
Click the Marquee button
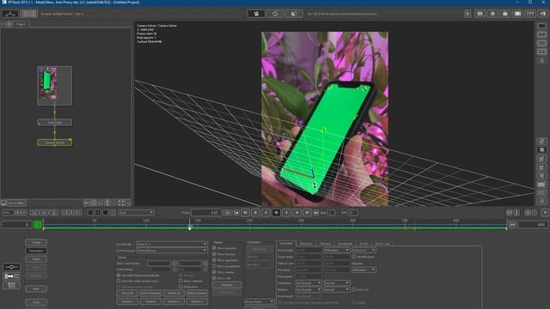point(227,285)
